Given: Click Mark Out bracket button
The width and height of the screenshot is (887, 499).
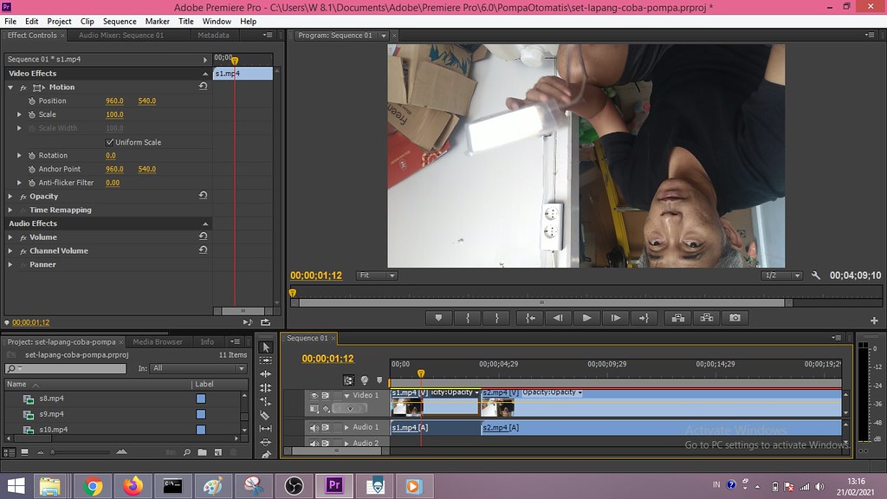Looking at the screenshot, I should [x=496, y=318].
